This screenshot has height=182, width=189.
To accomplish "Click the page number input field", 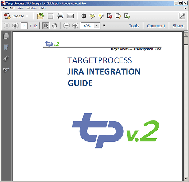I will 24,26.
